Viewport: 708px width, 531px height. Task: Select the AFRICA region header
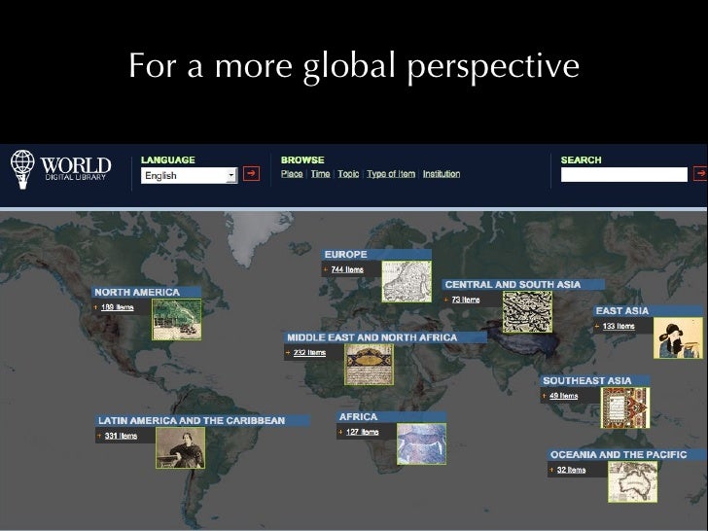[392, 417]
